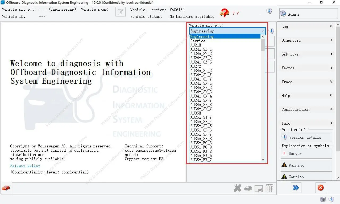Select AU24x_8Z_3 list entry

pos(225,58)
